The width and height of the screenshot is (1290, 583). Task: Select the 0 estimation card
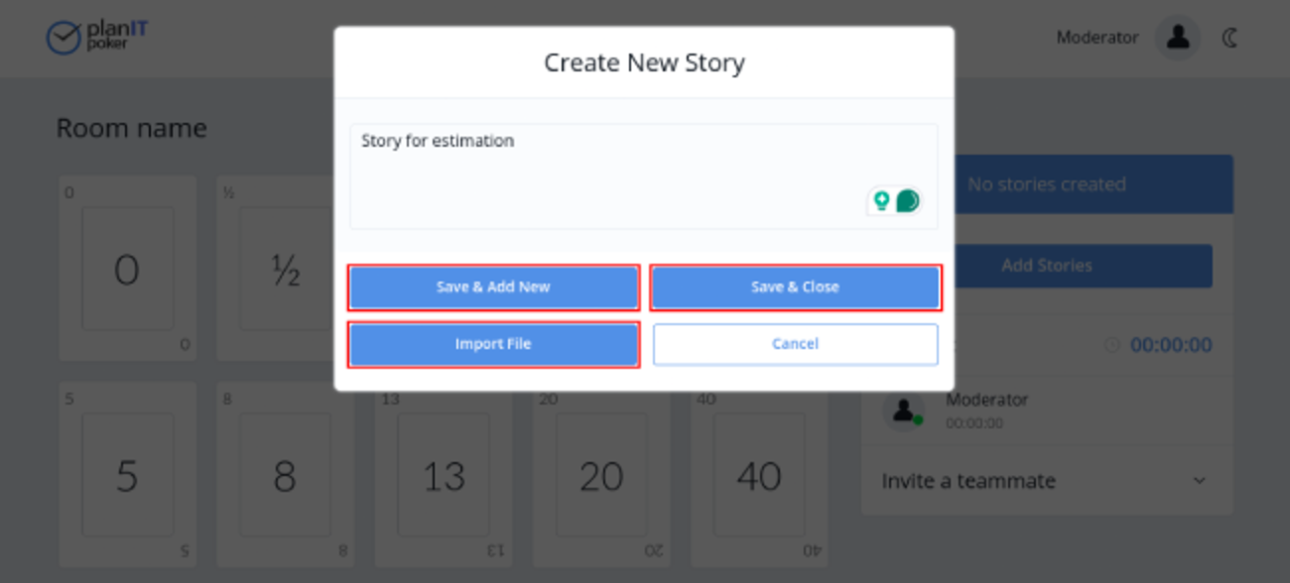[127, 269]
